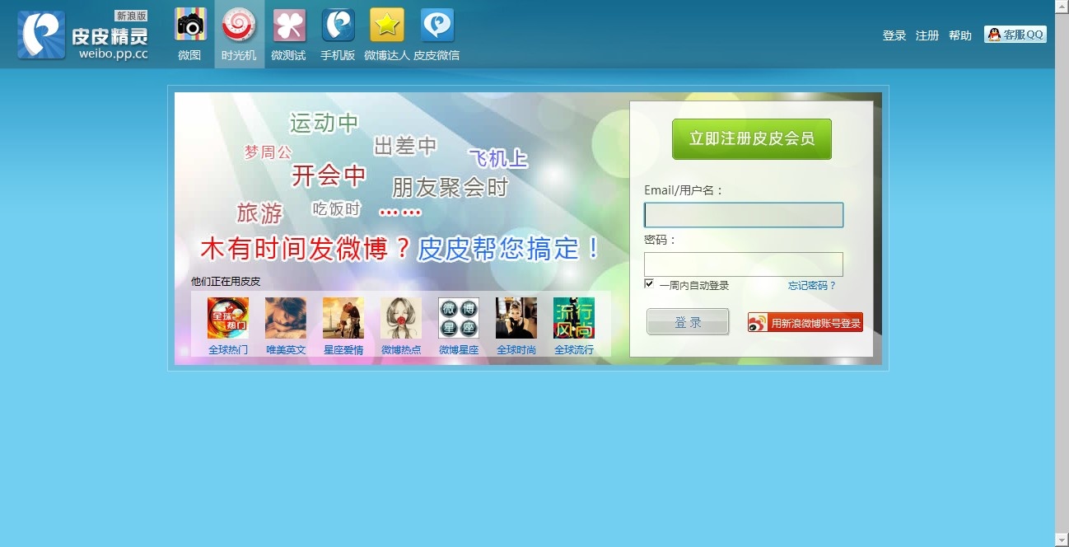This screenshot has height=547, width=1069.
Task: Open the 微博达人 star icon
Action: pyautogui.click(x=387, y=25)
